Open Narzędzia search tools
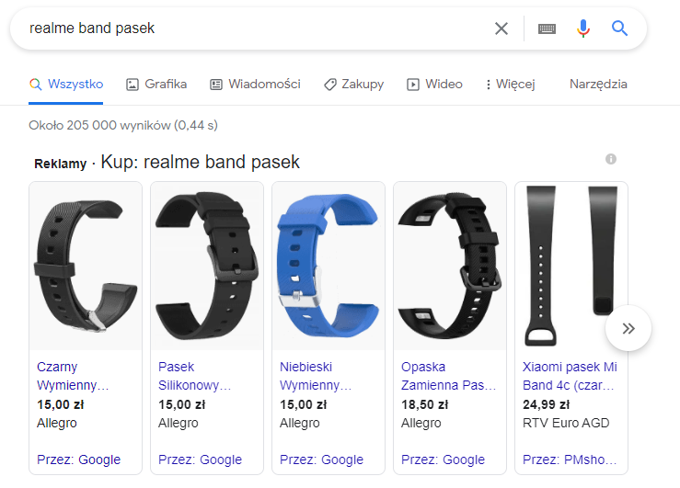Screen dimensions: 680x488 point(598,84)
